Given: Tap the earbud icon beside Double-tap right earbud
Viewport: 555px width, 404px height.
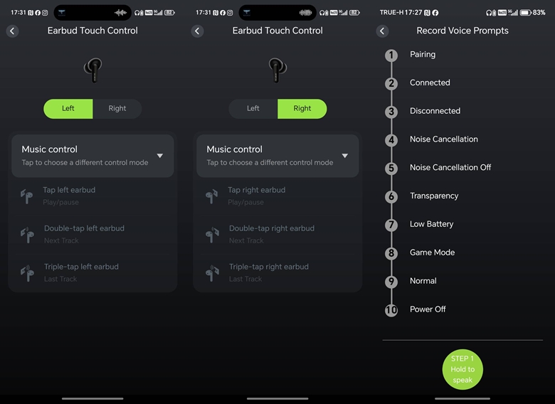Looking at the screenshot, I should [211, 235].
